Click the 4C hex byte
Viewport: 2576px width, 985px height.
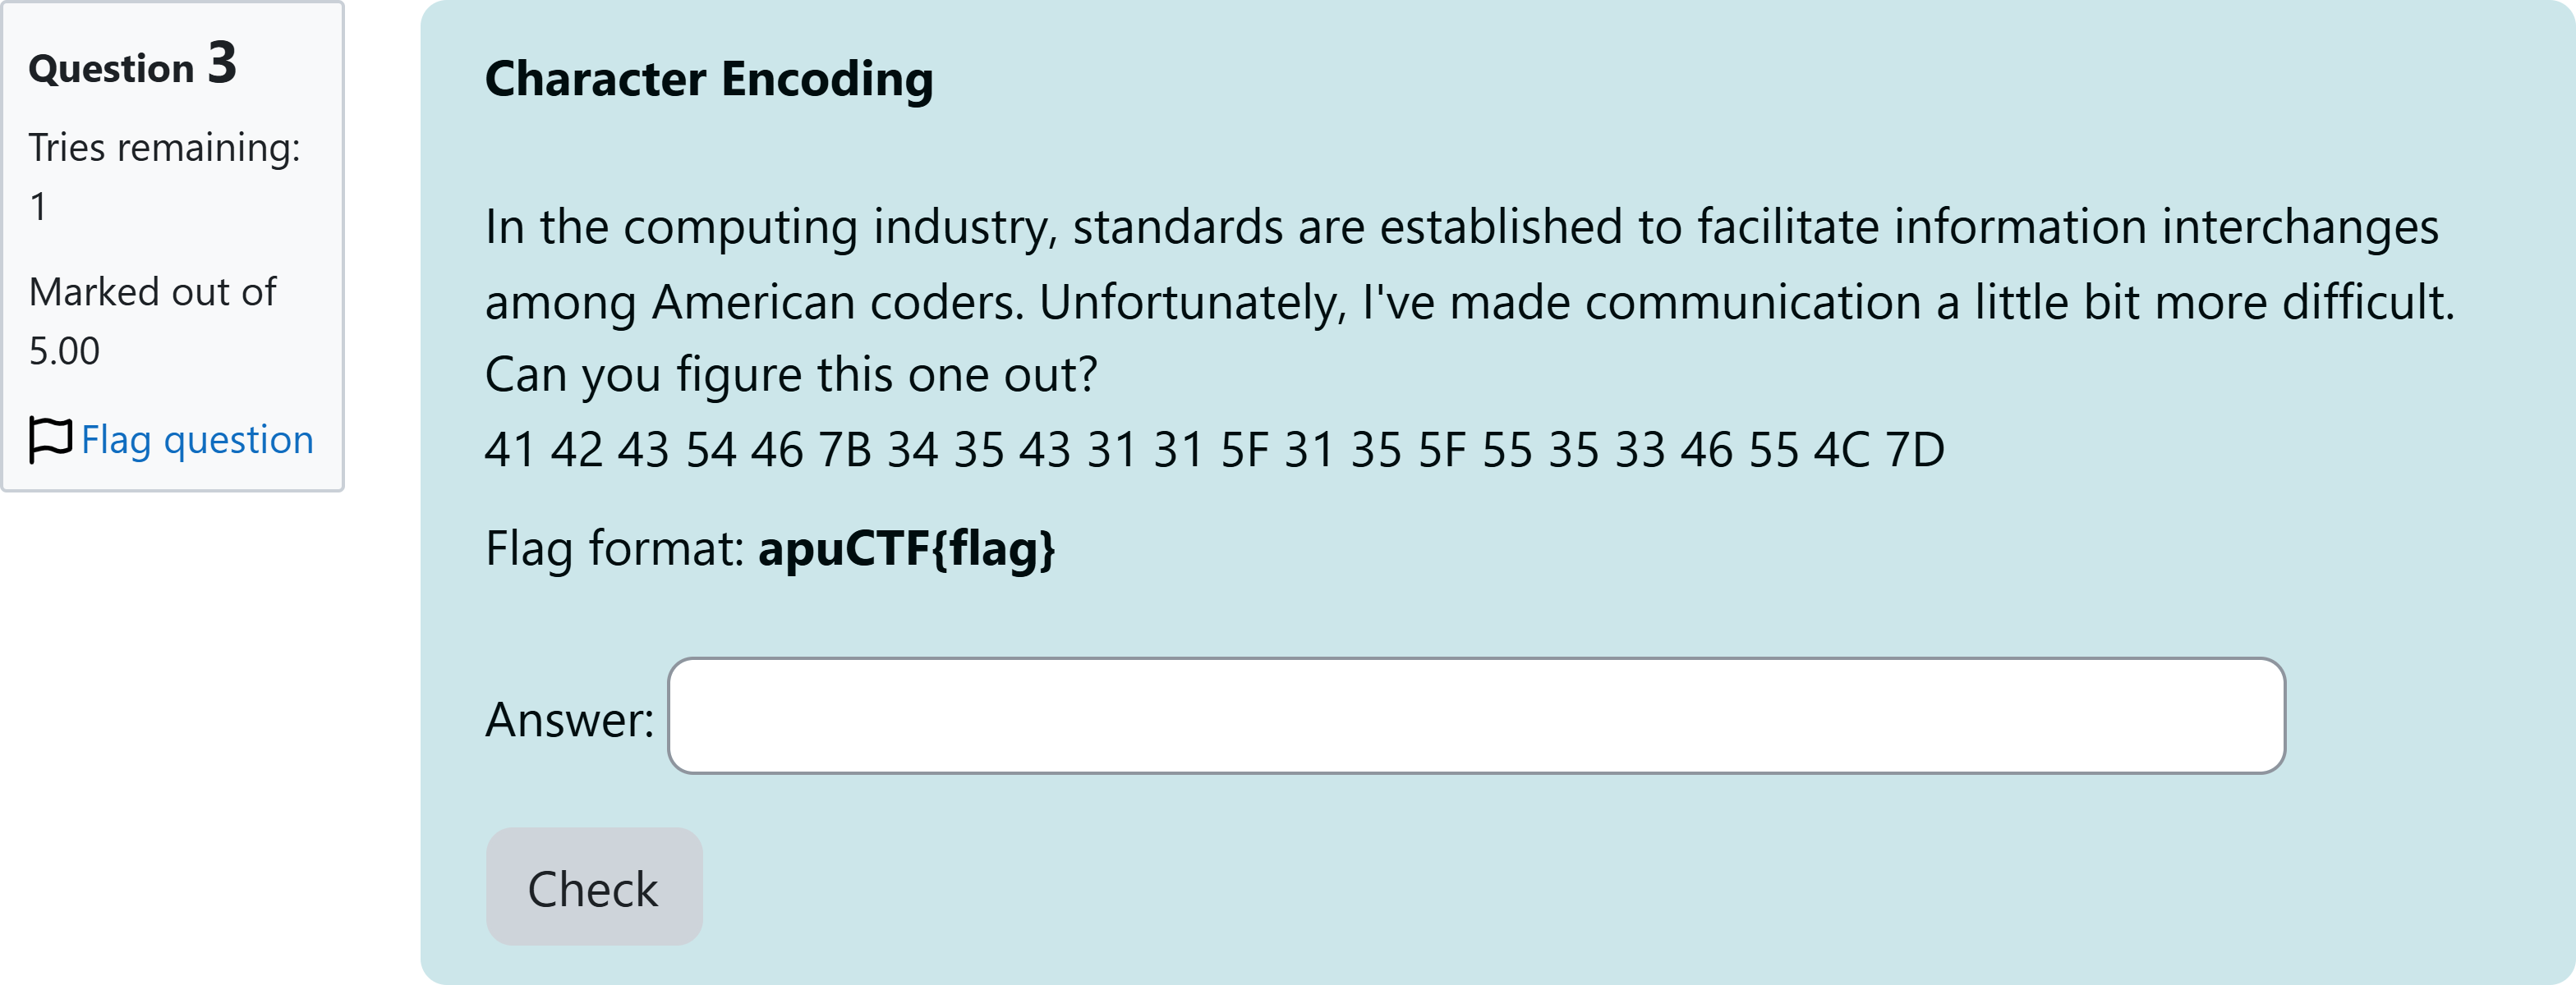(1841, 450)
